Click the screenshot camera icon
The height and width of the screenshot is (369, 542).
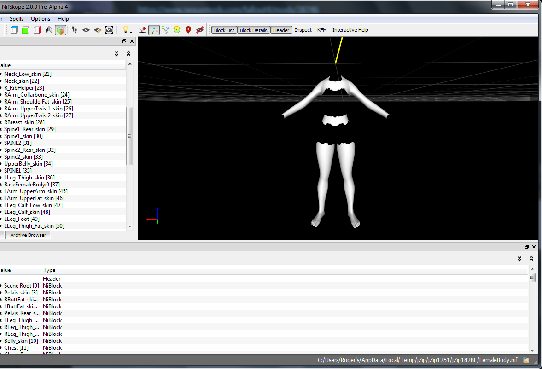tap(109, 30)
